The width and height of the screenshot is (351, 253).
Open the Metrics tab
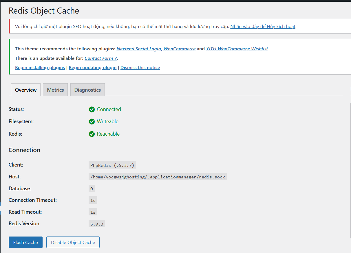tap(55, 90)
